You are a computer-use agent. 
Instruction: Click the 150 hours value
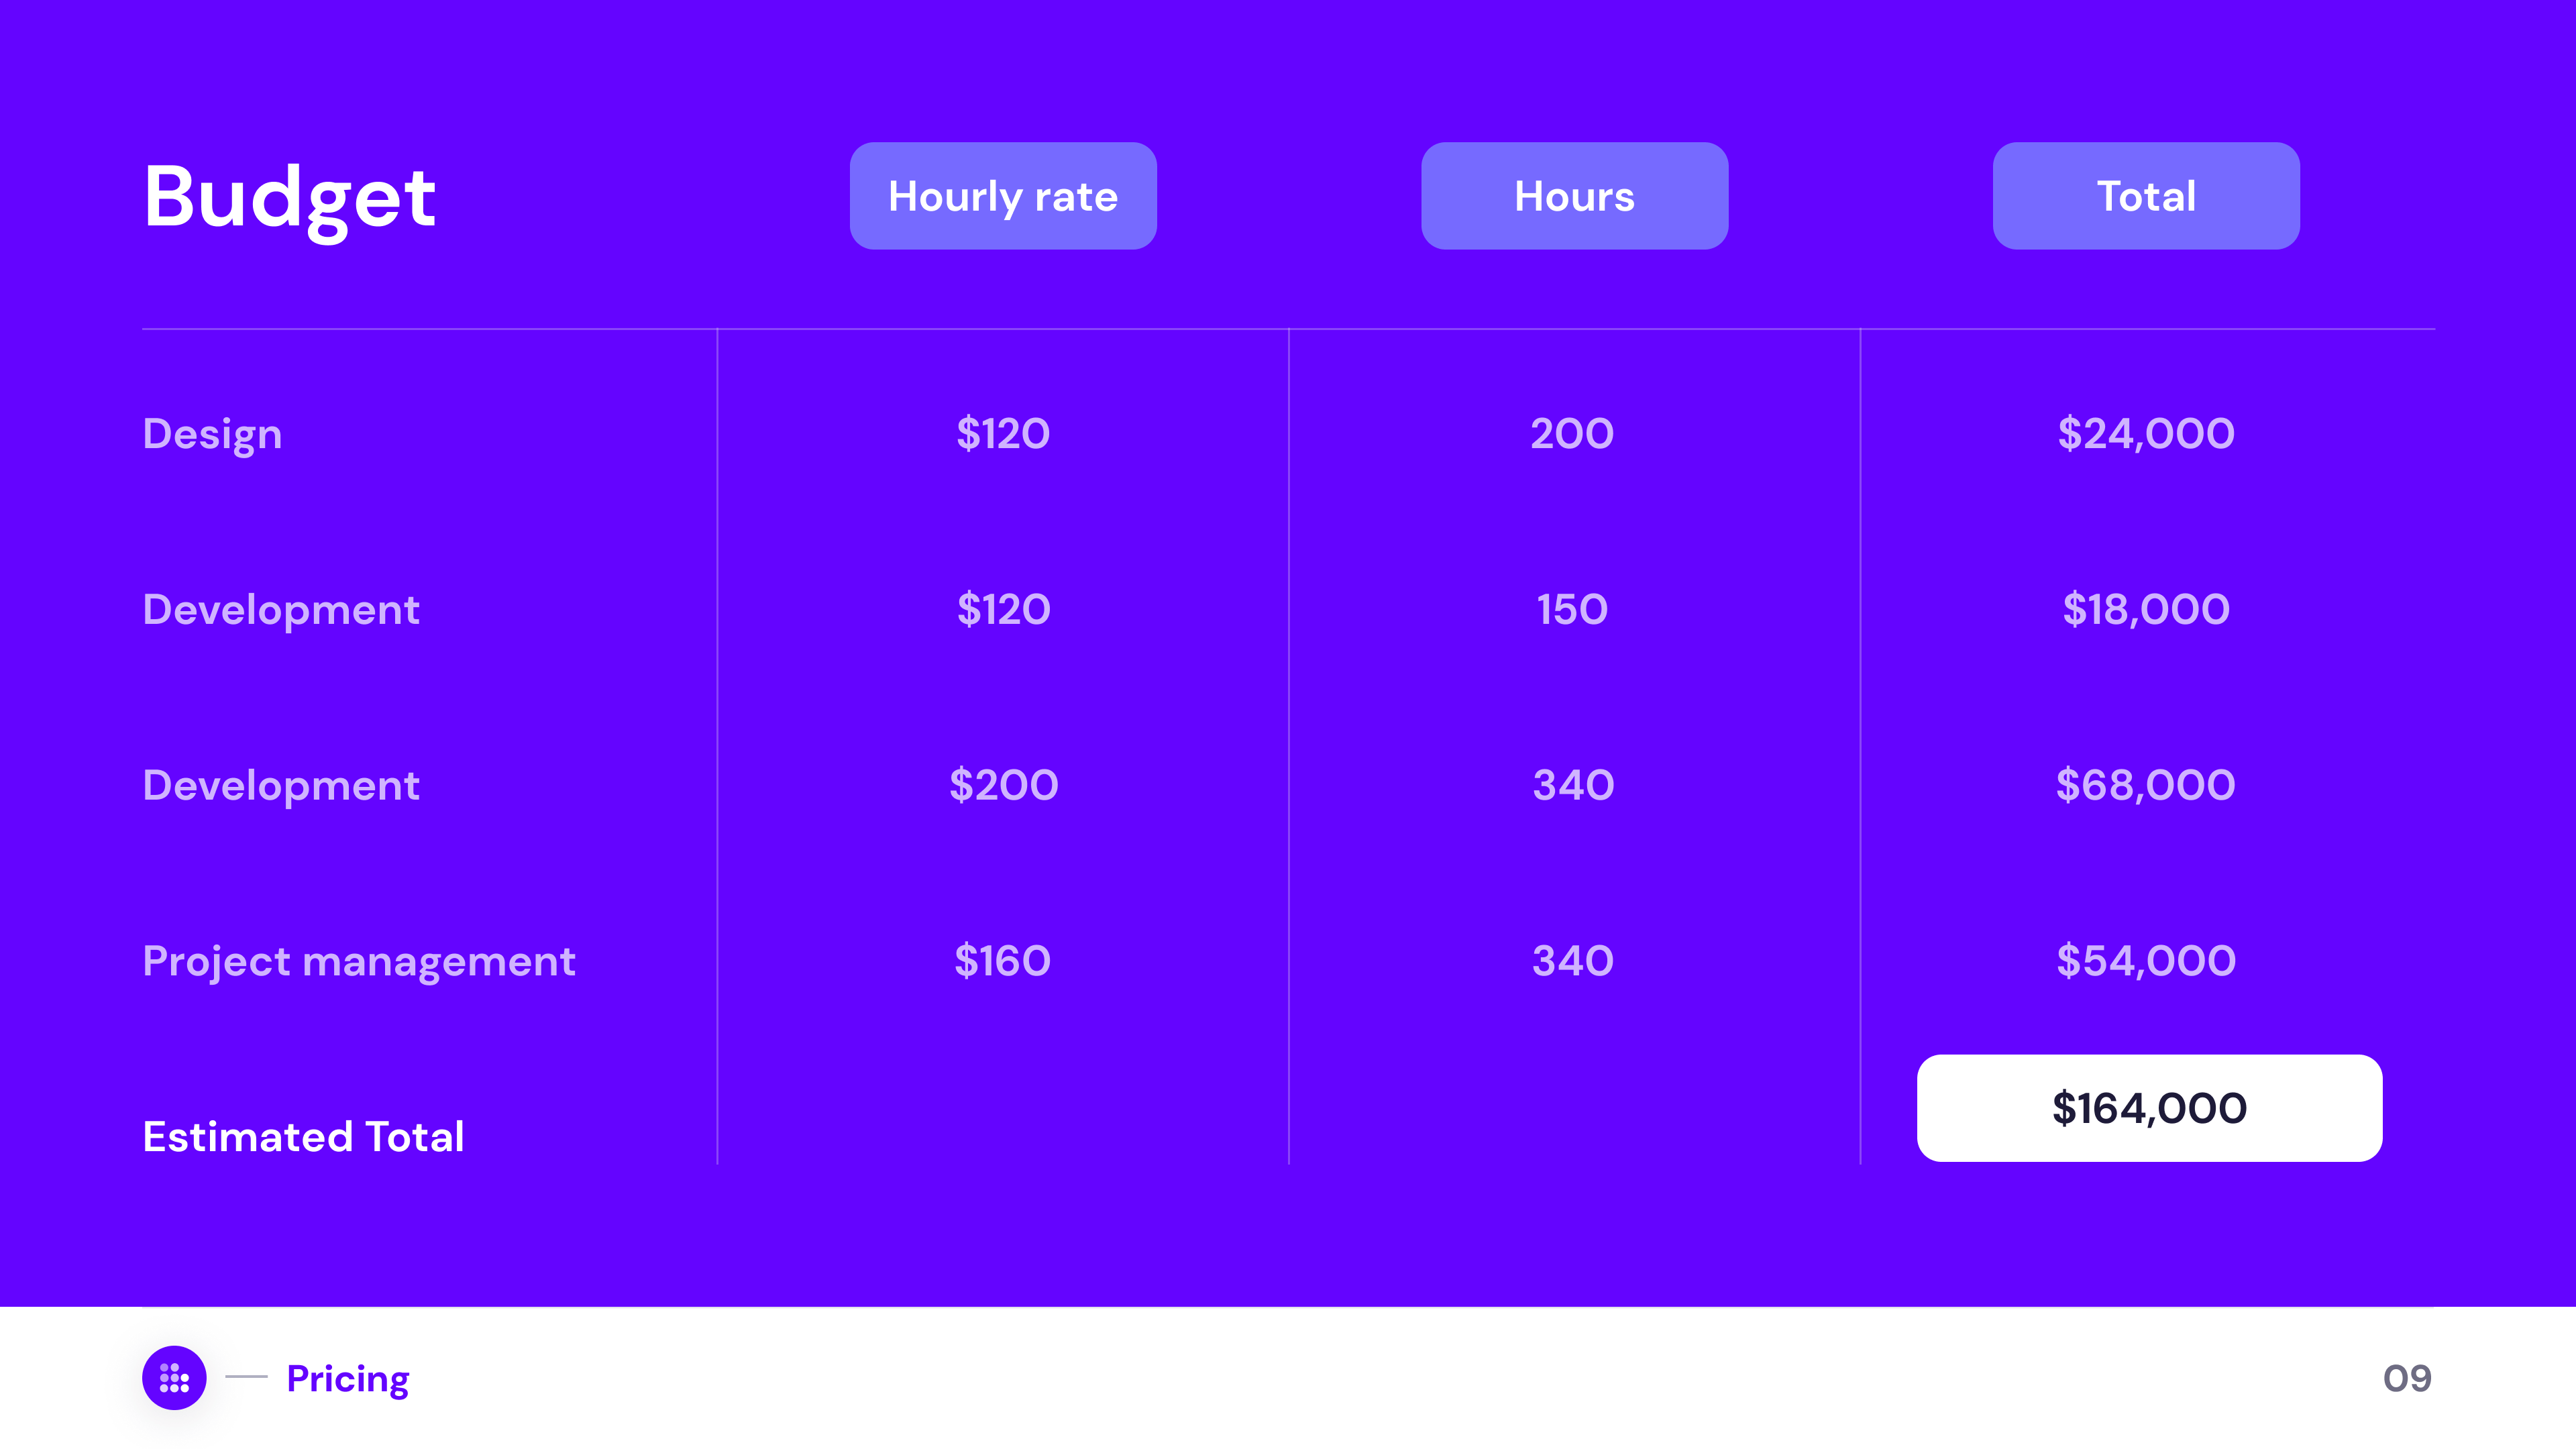[1572, 610]
